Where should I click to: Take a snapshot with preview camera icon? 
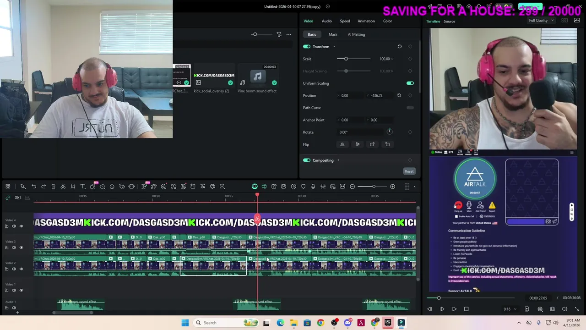(x=553, y=309)
